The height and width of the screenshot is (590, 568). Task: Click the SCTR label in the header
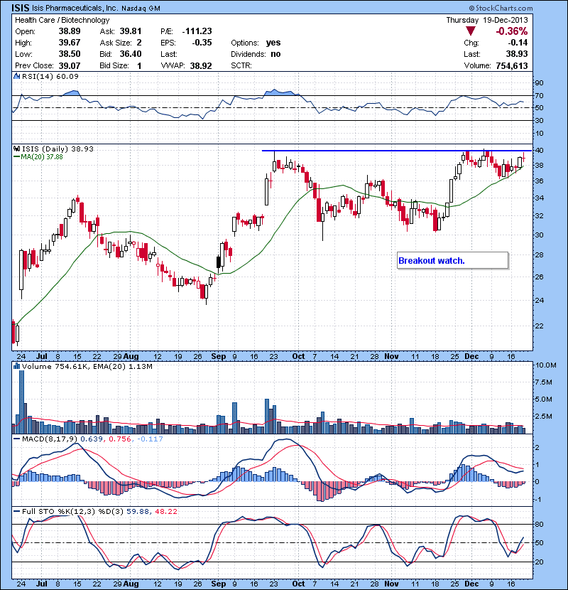[x=241, y=65]
